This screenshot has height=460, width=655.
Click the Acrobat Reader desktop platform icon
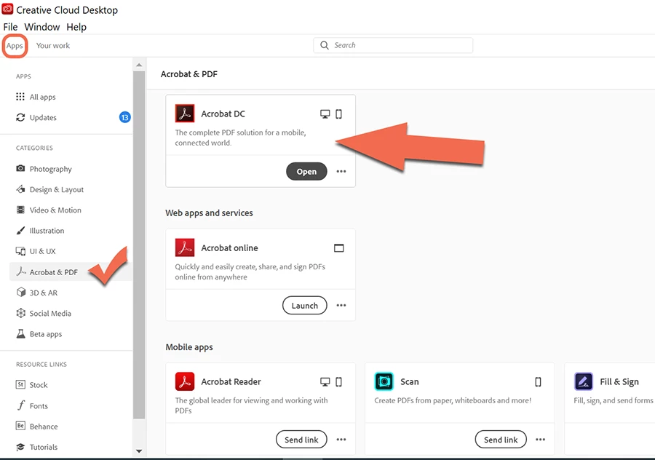tap(325, 381)
